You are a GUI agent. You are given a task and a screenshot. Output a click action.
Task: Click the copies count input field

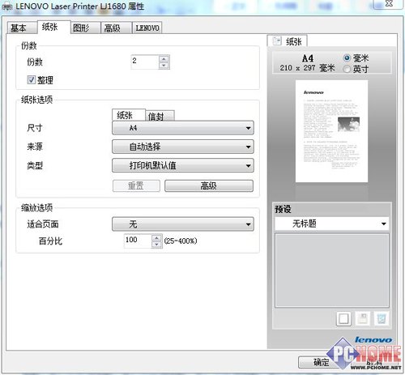tap(145, 62)
